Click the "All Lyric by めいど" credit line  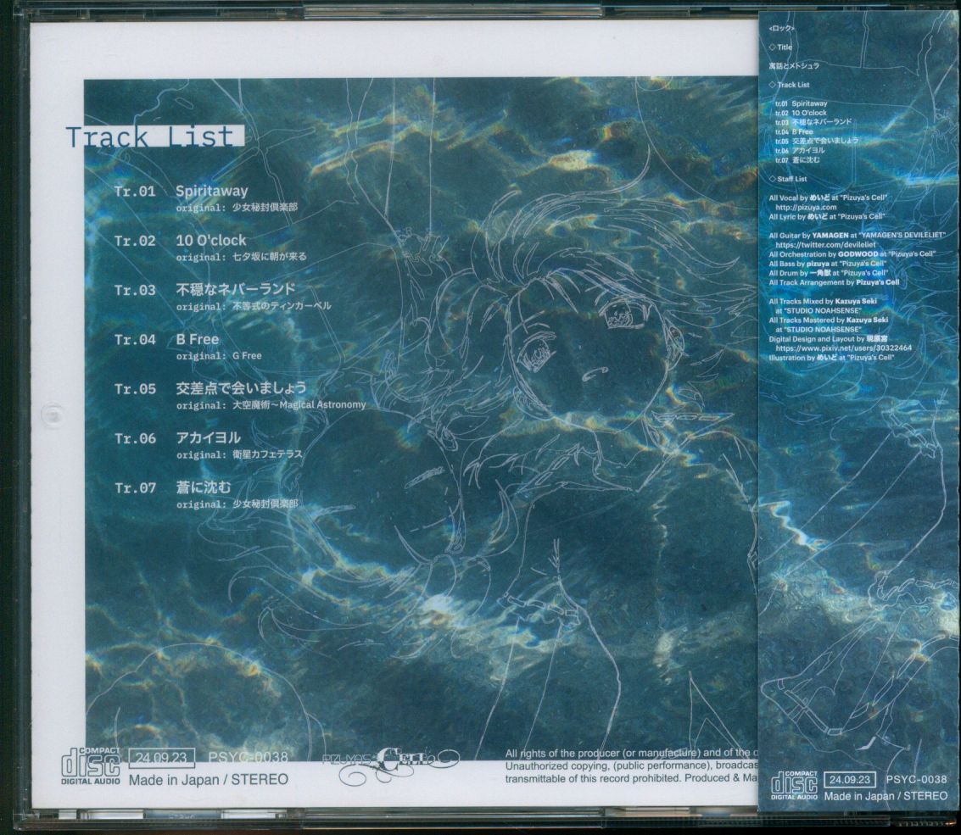point(827,216)
